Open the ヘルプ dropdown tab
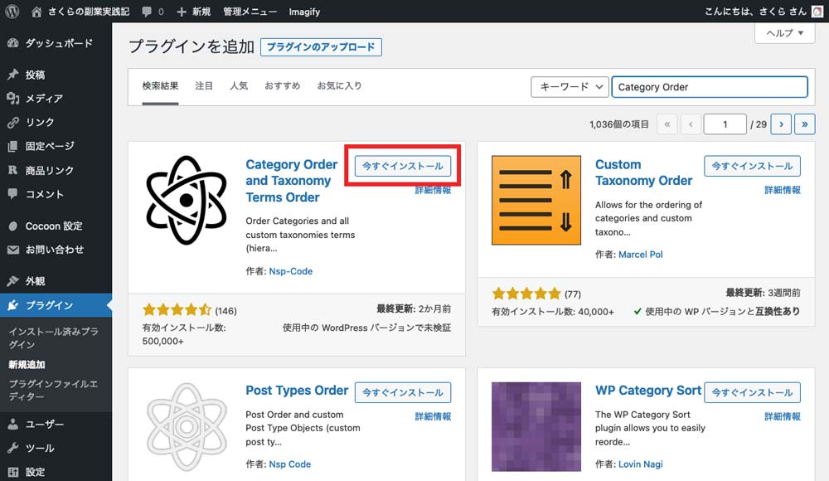This screenshot has width=829, height=481. (x=784, y=33)
